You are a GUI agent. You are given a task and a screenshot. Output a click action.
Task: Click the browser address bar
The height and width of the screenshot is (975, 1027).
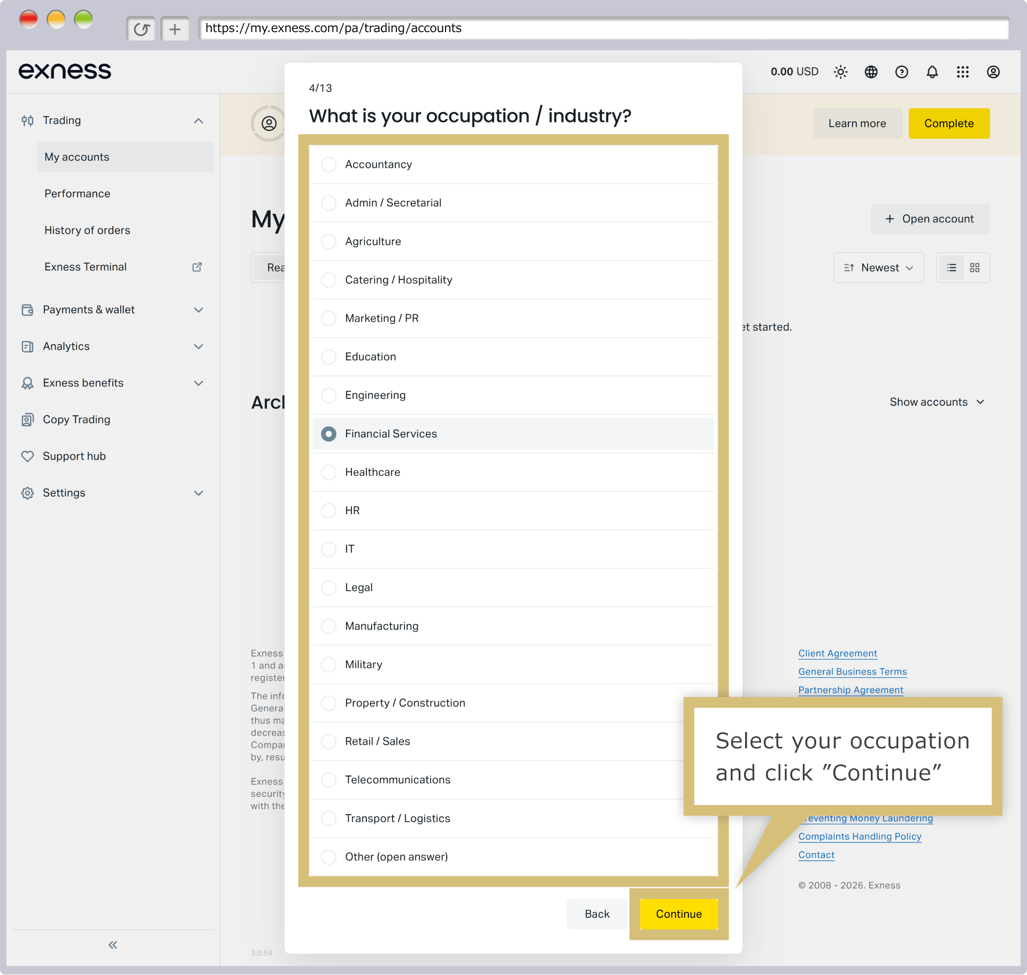[x=603, y=28]
